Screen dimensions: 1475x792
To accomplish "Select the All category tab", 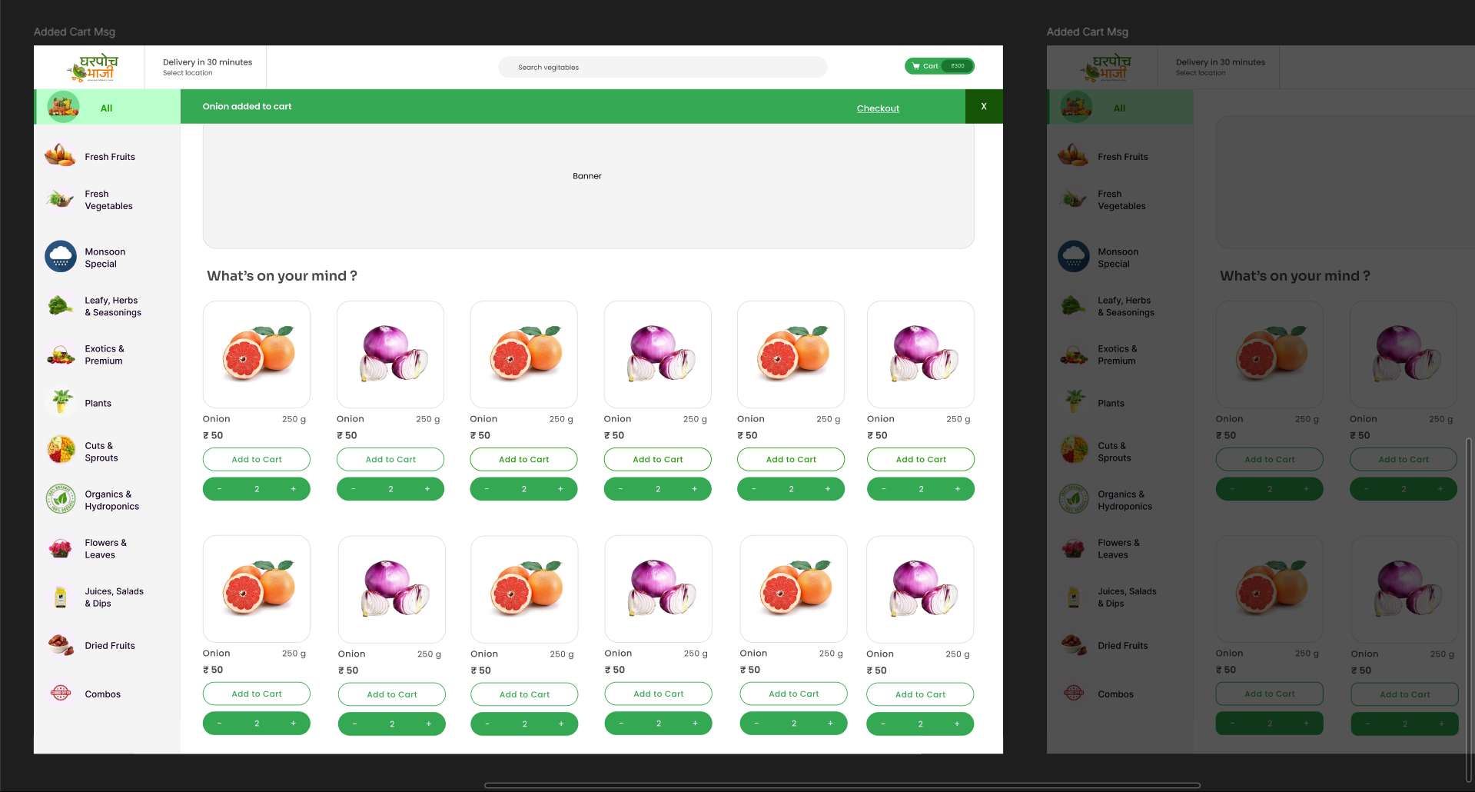I will [x=107, y=107].
